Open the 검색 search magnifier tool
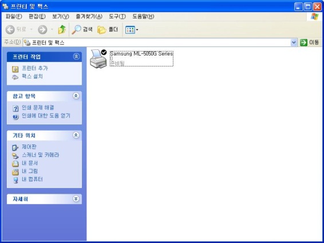This screenshot has height=243, width=324. pos(82,30)
